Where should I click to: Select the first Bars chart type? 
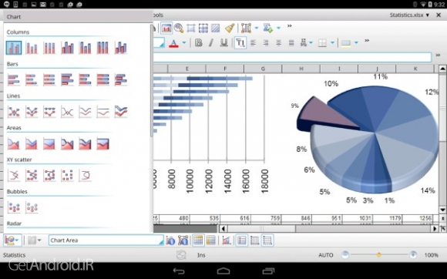pos(14,79)
